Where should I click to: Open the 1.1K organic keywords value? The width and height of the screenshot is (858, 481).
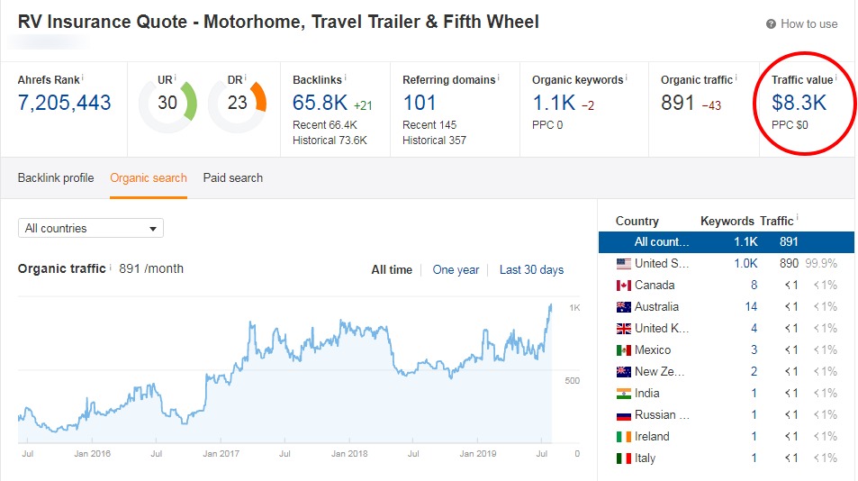554,103
